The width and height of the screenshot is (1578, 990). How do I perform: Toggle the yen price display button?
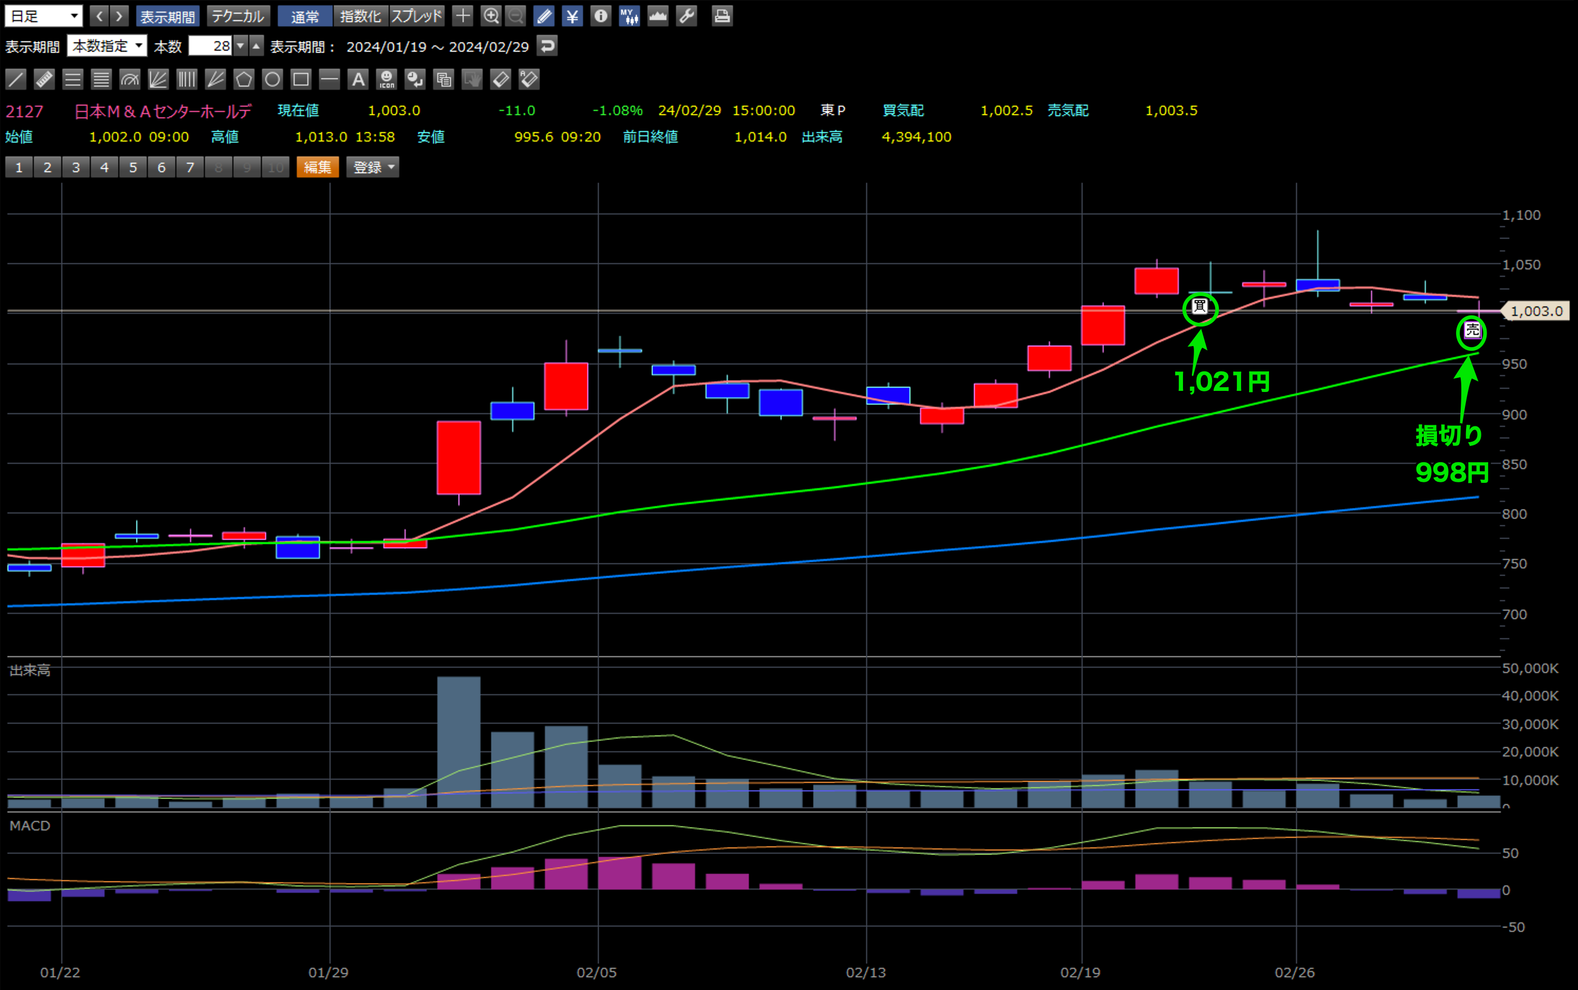pyautogui.click(x=572, y=16)
